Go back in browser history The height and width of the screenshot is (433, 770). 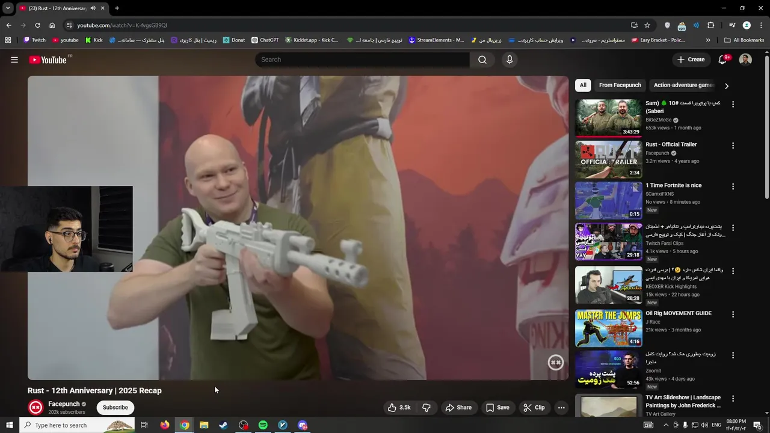9,25
